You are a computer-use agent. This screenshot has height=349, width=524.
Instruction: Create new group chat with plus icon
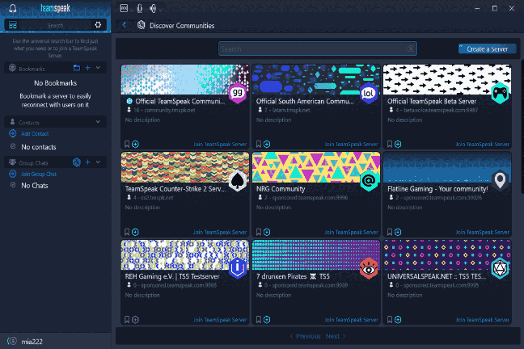click(87, 162)
